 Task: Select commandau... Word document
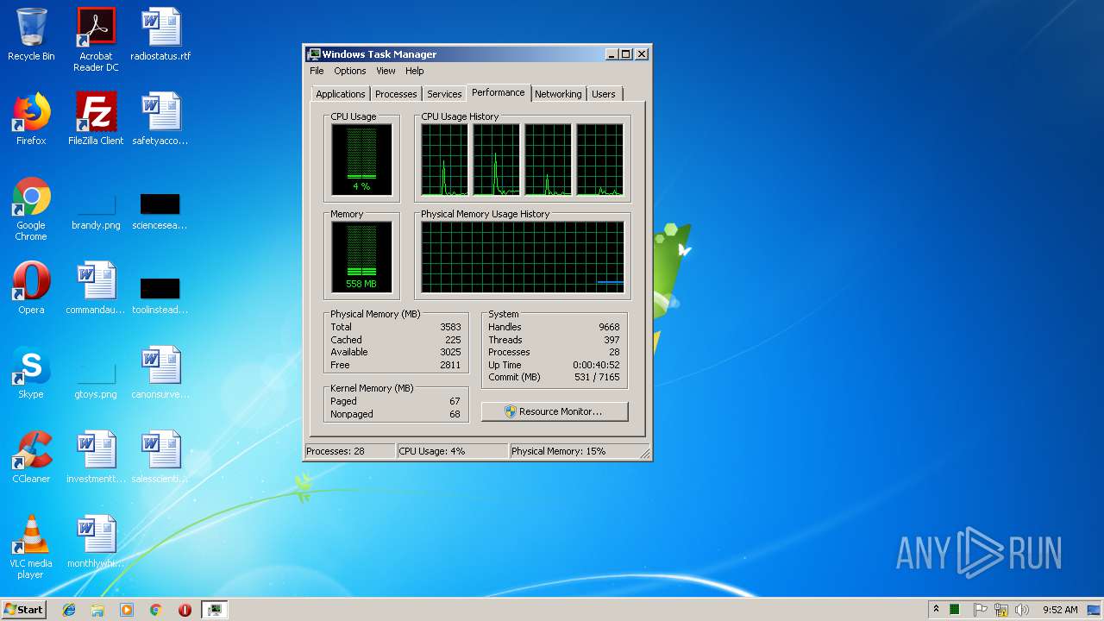[x=96, y=288]
